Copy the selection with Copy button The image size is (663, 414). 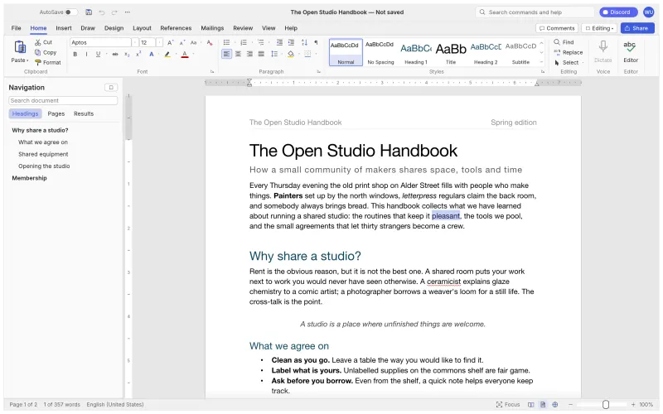[46, 52]
